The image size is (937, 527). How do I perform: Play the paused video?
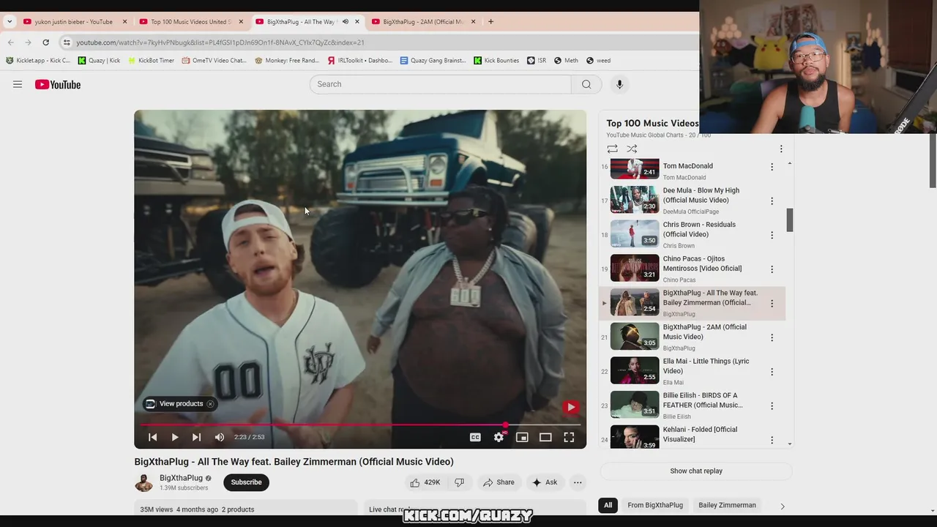[174, 437]
